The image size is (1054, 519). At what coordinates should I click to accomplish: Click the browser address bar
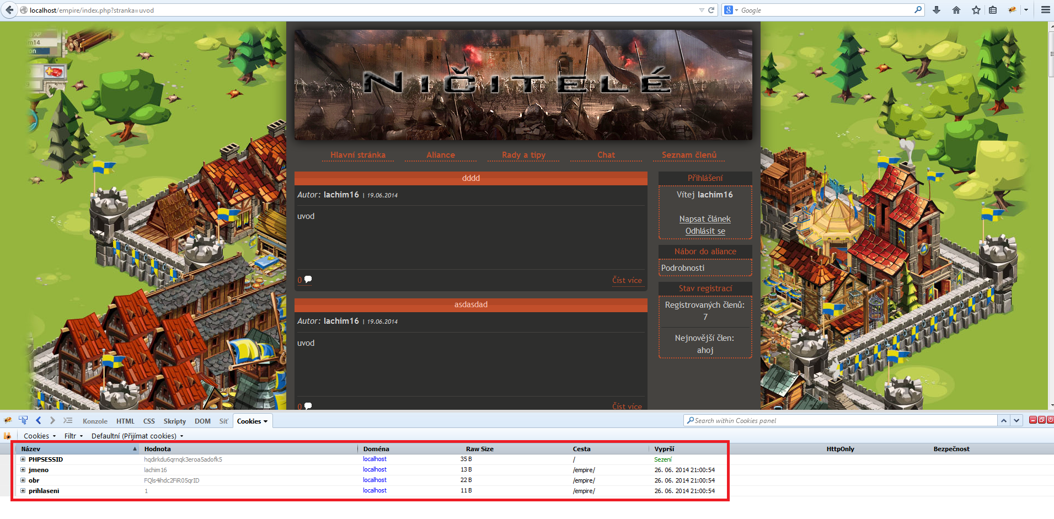click(x=359, y=10)
